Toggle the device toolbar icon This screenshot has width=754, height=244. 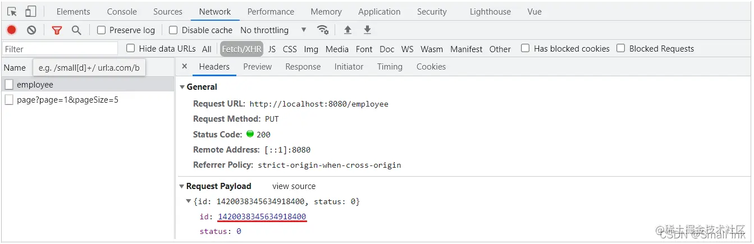(x=31, y=11)
